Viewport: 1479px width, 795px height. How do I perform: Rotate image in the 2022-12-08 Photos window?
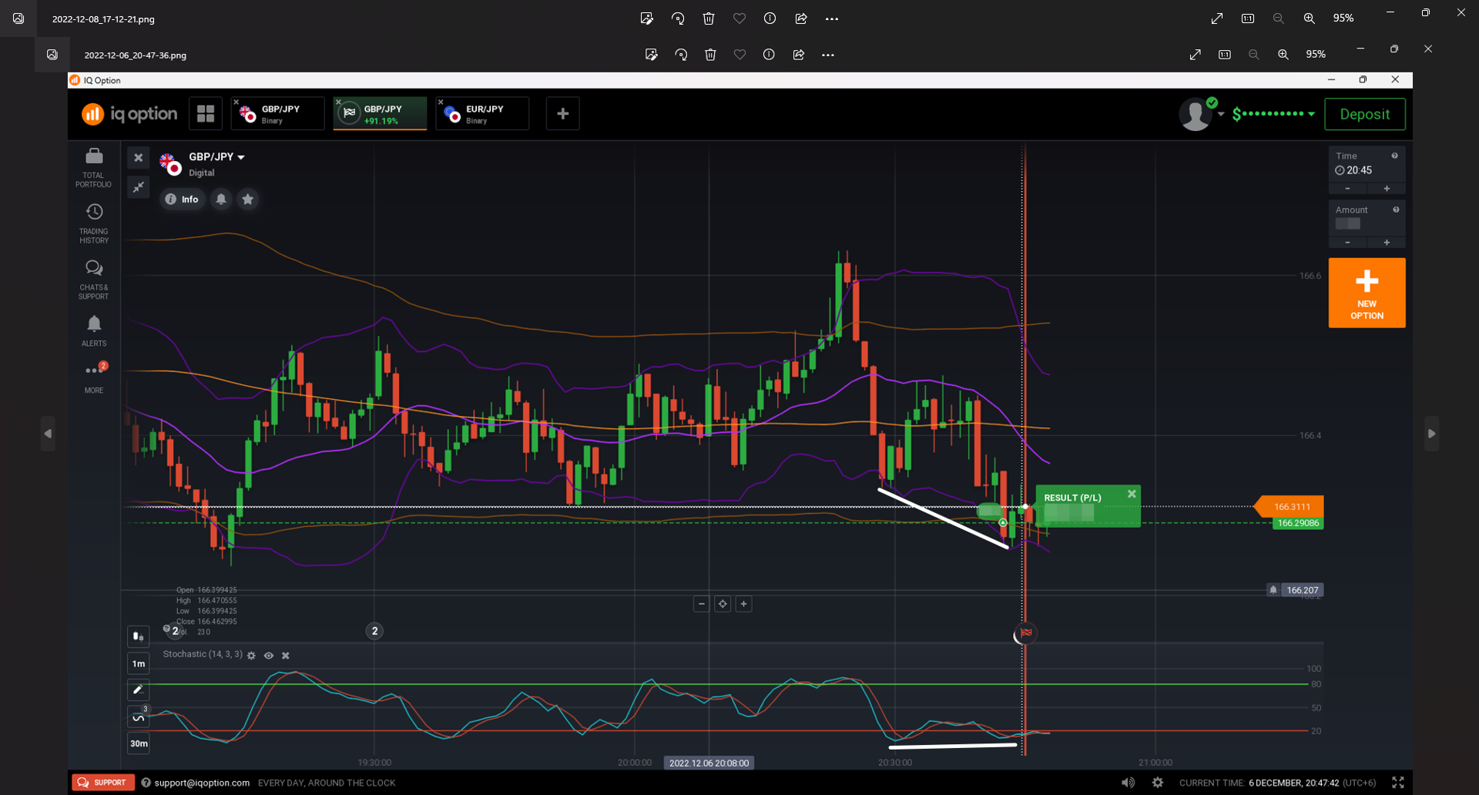coord(678,18)
